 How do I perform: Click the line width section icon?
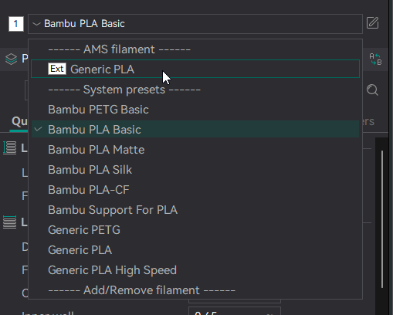point(10,222)
